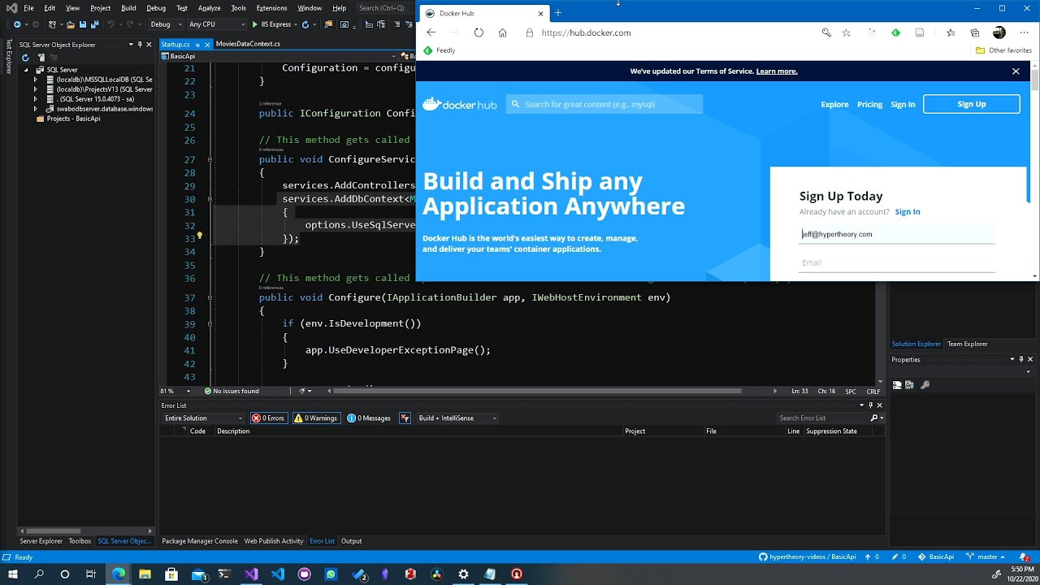Expand the (localdb)\ProjectsV13 server node
The image size is (1040, 585).
(36, 89)
